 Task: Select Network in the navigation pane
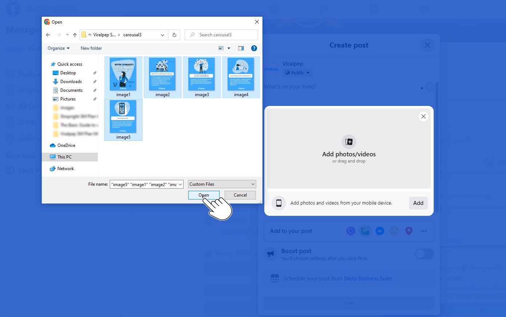click(65, 169)
